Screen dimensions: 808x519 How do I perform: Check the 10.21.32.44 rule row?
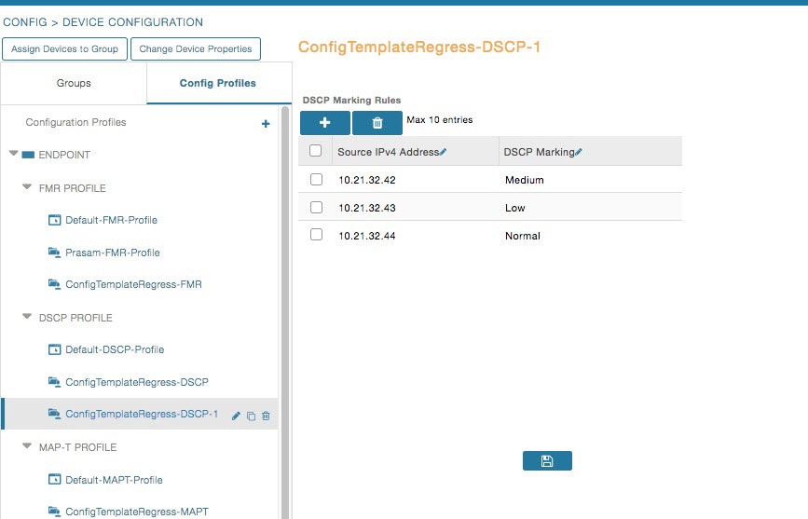pyautogui.click(x=317, y=235)
